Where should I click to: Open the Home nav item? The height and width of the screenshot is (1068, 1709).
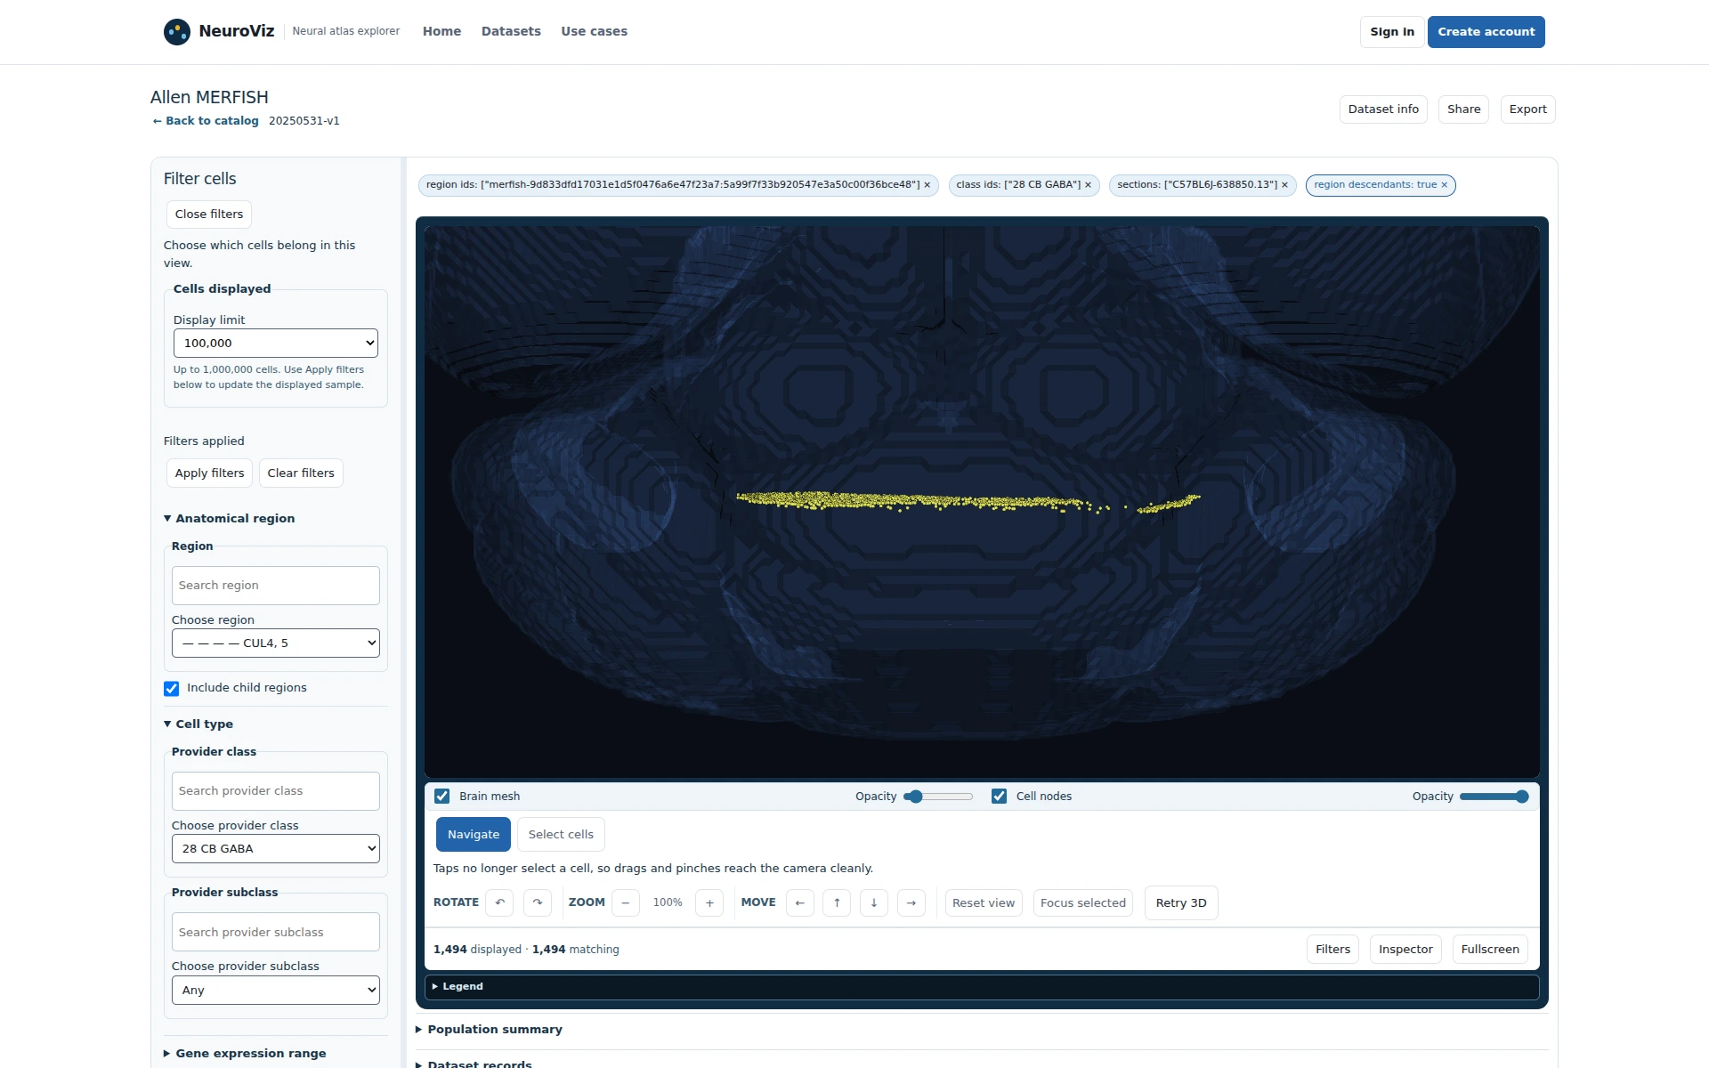[442, 31]
